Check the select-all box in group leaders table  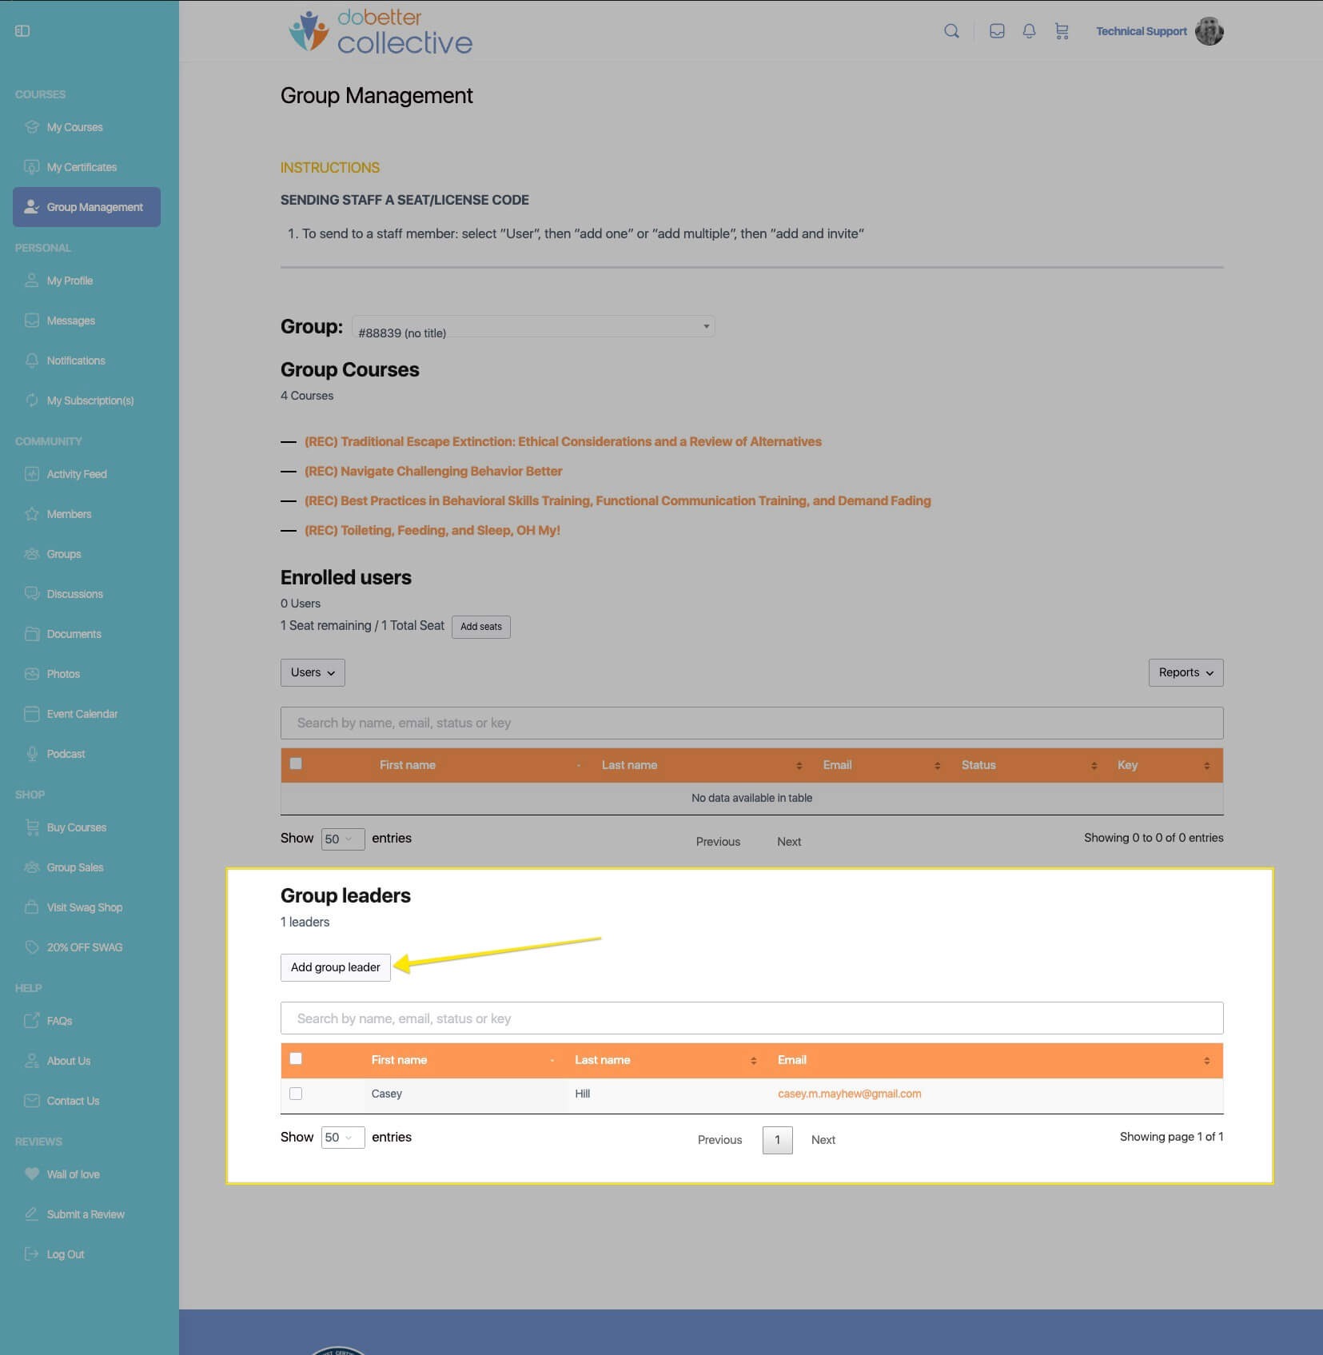point(296,1058)
